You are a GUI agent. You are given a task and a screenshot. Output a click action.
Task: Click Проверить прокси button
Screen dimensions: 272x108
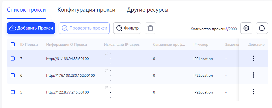[x=84, y=28]
